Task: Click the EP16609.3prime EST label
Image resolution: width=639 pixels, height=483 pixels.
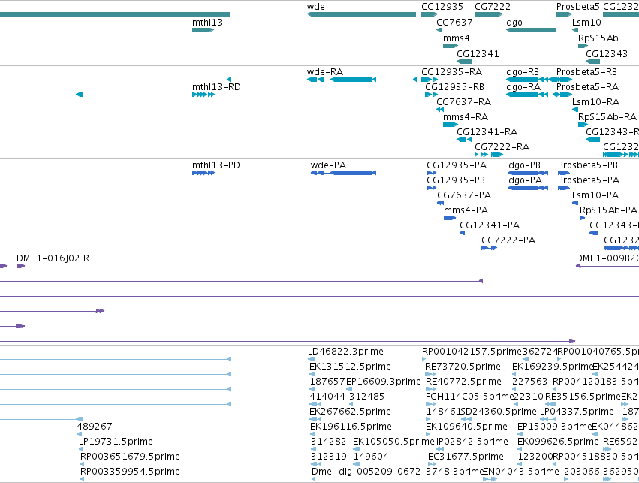Action: coord(384,382)
